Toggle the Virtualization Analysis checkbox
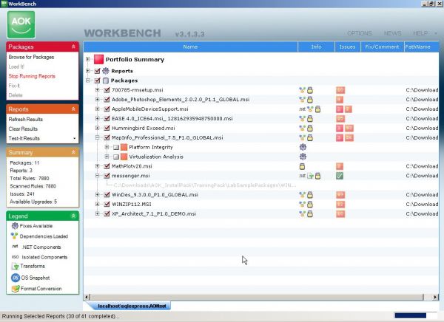Viewport: 444px width, 322px height. [x=116, y=157]
